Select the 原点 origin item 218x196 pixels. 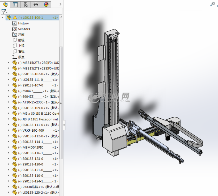click(21, 57)
